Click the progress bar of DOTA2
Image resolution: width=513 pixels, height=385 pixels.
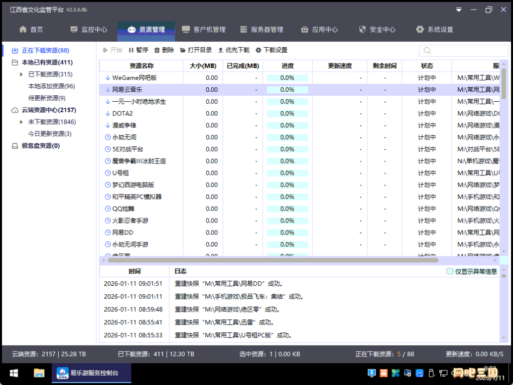coord(287,114)
